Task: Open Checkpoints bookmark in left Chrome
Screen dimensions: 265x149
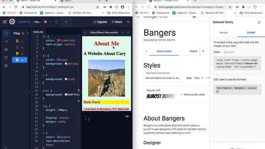Action: pos(28,13)
